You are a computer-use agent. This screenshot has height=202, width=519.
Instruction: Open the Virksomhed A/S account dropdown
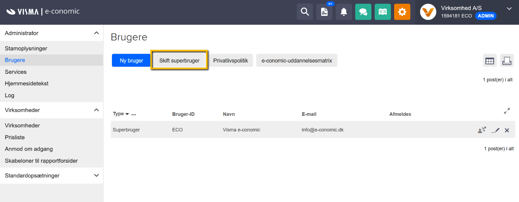(509, 8)
